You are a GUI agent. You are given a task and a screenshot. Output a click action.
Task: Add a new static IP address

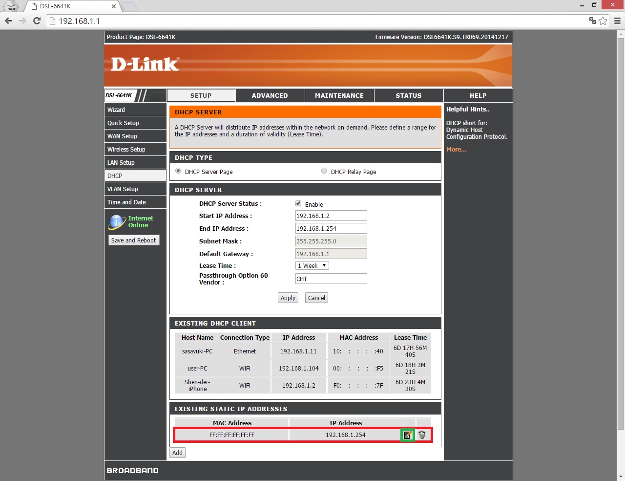click(177, 453)
